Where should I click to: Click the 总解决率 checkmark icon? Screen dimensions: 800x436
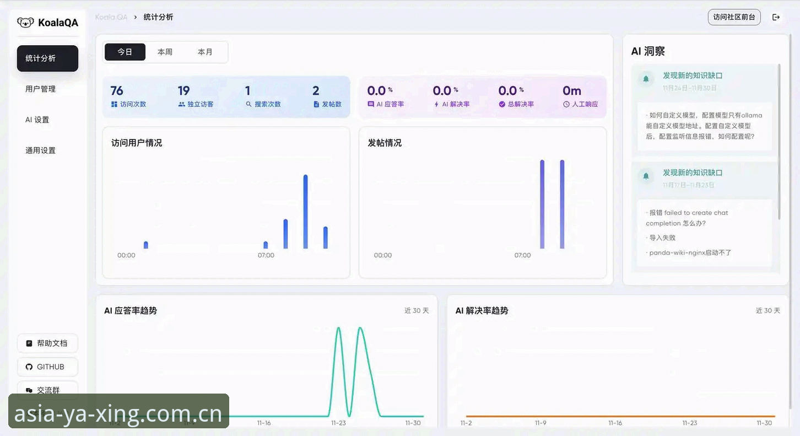point(502,104)
